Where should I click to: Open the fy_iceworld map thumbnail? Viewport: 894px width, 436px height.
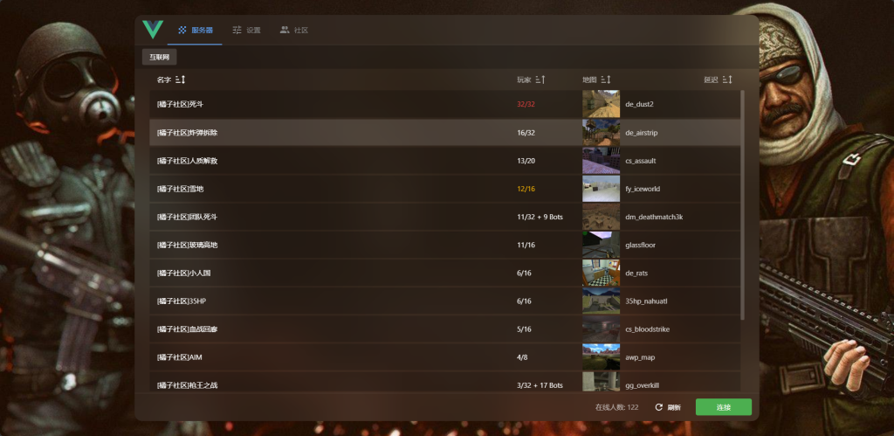[x=601, y=189]
